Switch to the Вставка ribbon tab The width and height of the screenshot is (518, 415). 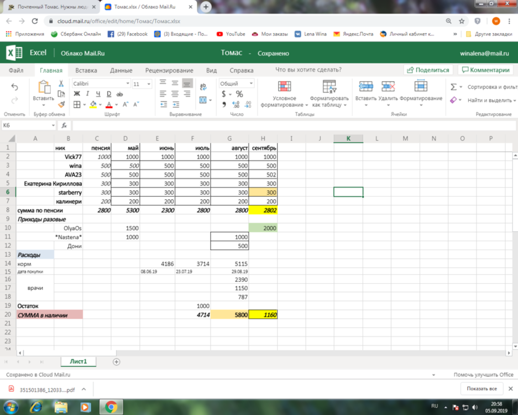pos(86,70)
